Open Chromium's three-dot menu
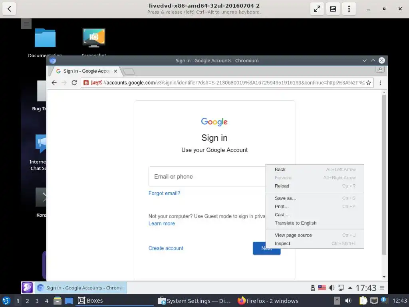 click(380, 83)
